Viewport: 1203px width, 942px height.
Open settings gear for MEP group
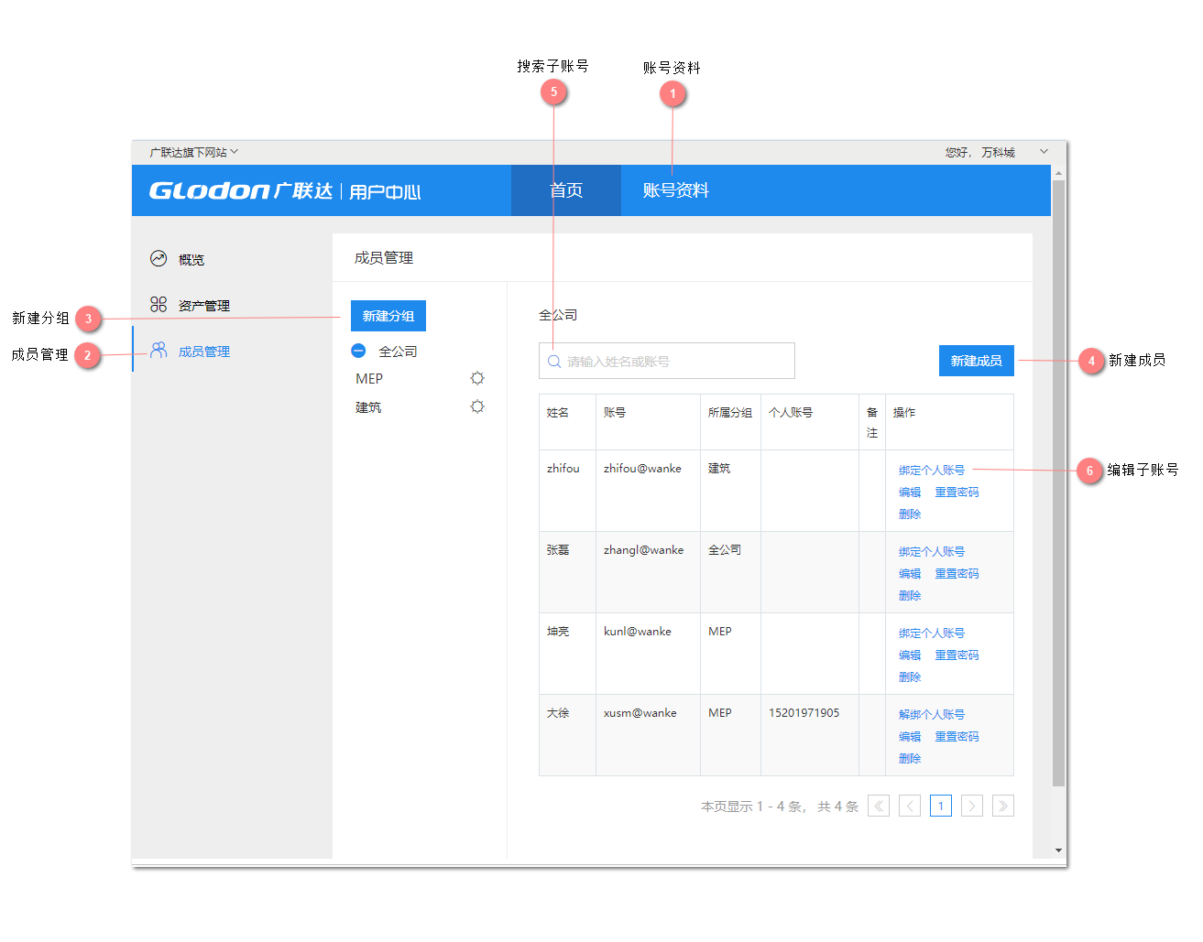477,378
